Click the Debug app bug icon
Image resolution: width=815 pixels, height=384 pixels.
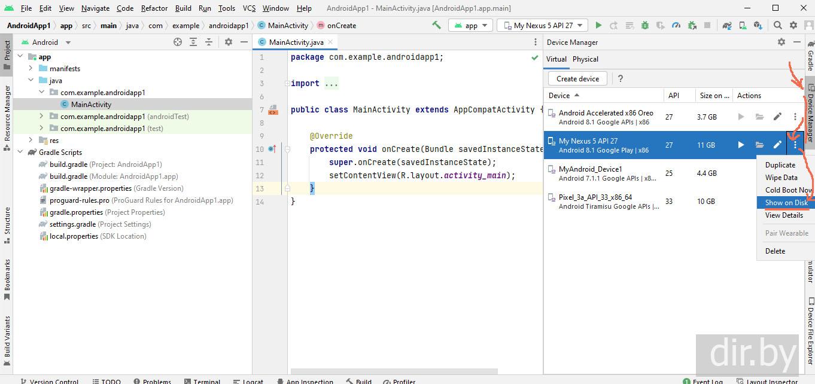645,25
